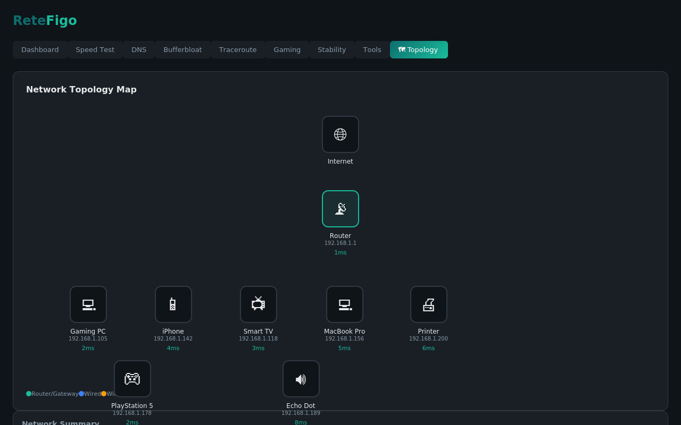
Task: Click the flag icon on the Topology tab
Action: pyautogui.click(x=401, y=49)
